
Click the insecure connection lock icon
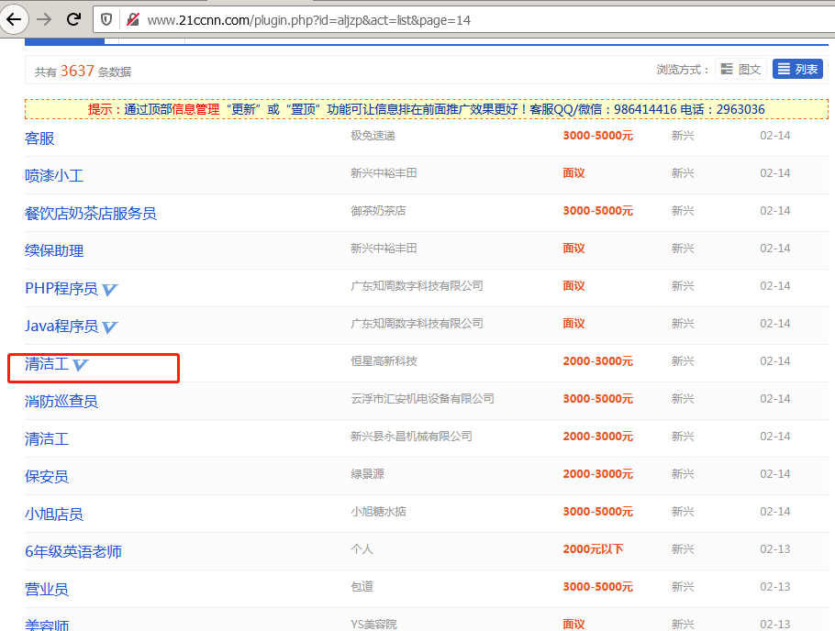pyautogui.click(x=133, y=19)
